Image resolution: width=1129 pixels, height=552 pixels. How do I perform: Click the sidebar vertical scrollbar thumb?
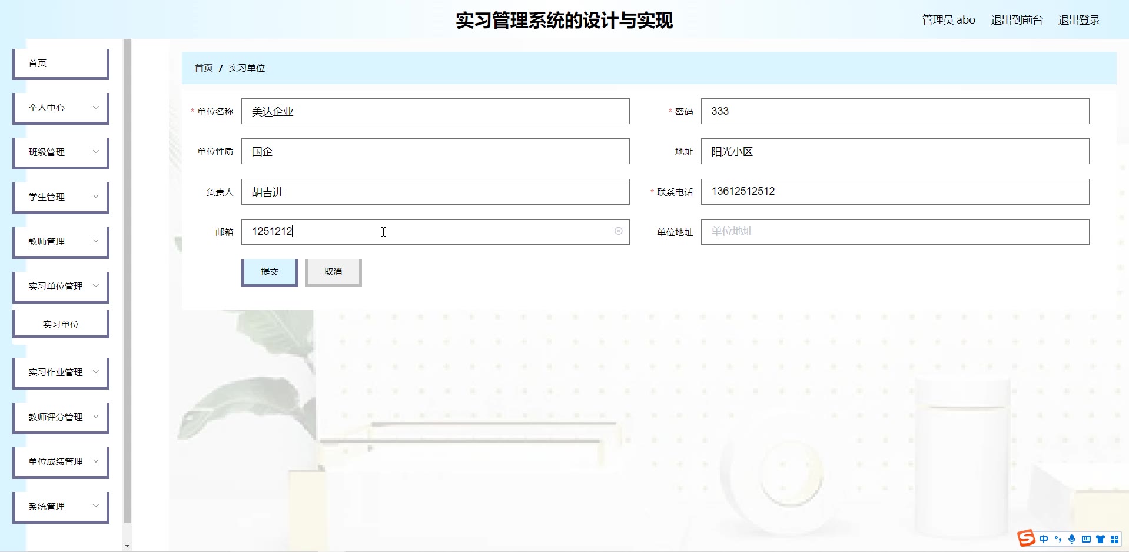click(x=127, y=281)
